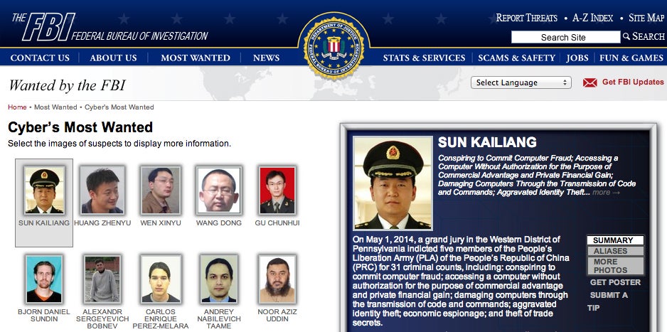667x332 pixels.
Task: Select the Gu Chunhui suspect photo
Action: (x=277, y=190)
